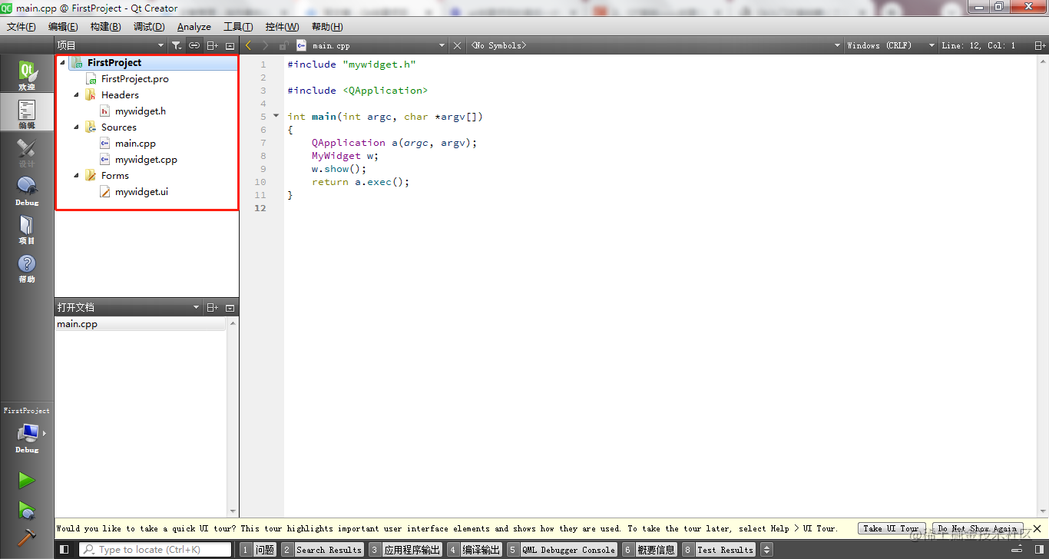Open the Welcome mode via Qt logo
The image size is (1049, 559).
point(27,75)
